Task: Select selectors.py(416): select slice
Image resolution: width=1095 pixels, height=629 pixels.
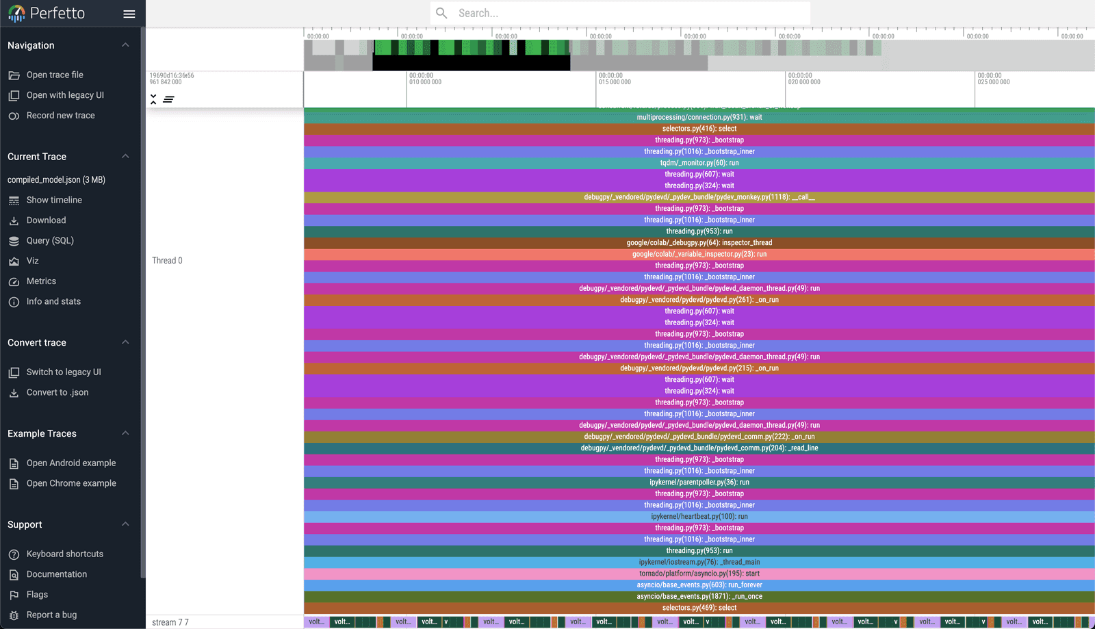Action: 699,129
